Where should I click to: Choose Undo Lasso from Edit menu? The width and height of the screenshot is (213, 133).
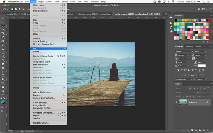tap(48, 5)
